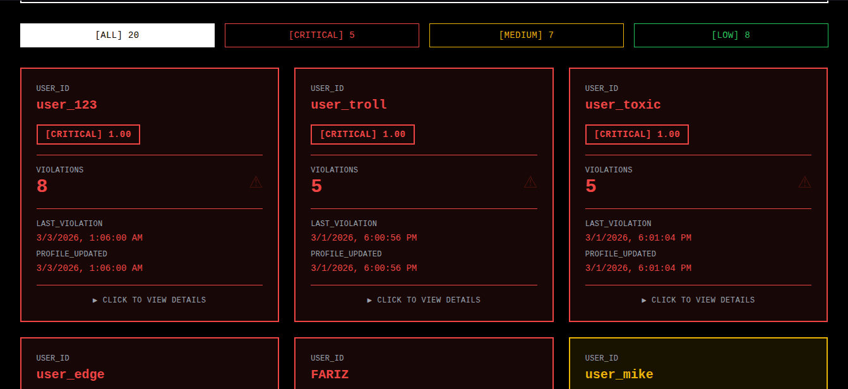Click the warning triangle icon on user_troll card
This screenshot has width=848, height=389.
pos(530,182)
